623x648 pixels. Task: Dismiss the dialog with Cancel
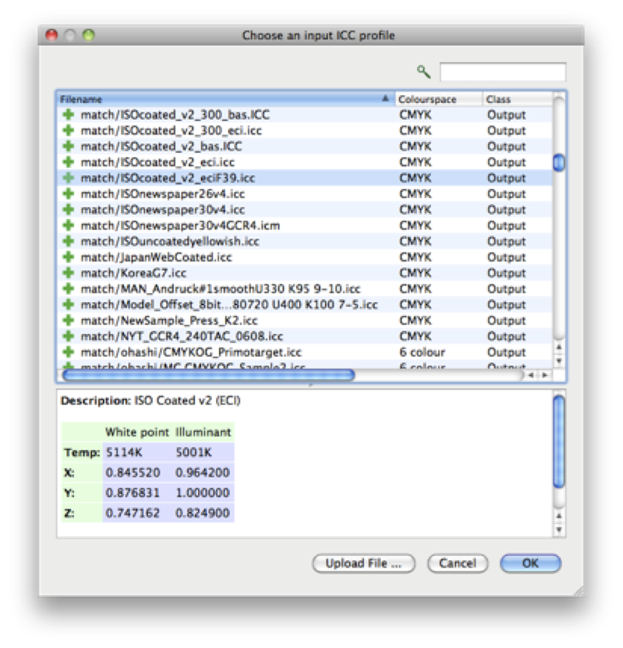point(458,563)
